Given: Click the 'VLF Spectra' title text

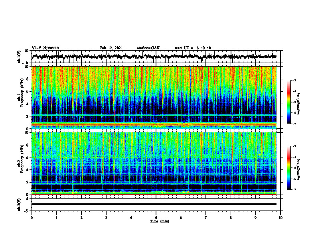Looking at the screenshot, I should (45, 48).
